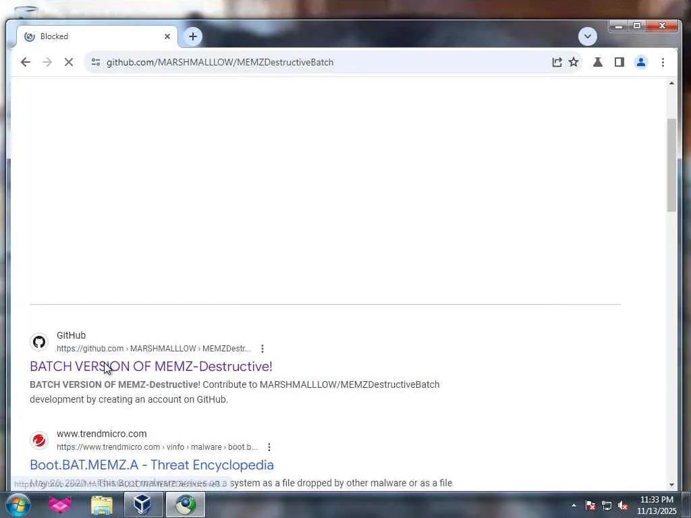This screenshot has height=518, width=691.
Task: Open a new tab with plus button
Action: pyautogui.click(x=192, y=36)
